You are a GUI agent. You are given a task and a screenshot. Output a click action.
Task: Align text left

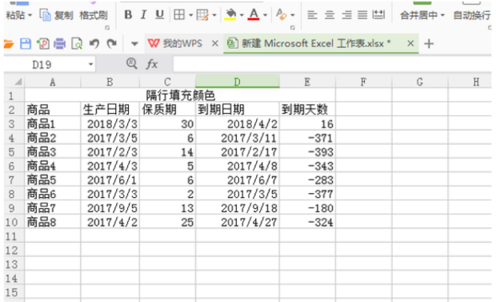312,14
